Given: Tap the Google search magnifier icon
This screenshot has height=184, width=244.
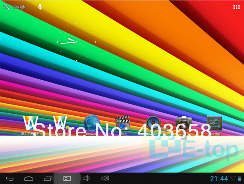Looking at the screenshot, I should click(7, 7).
